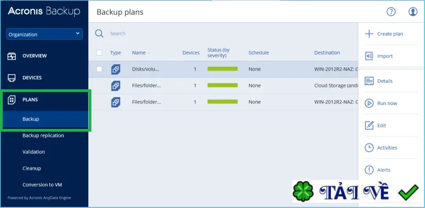Click the Details label
Image resolution: width=425 pixels, height=208 pixels.
[385, 81]
